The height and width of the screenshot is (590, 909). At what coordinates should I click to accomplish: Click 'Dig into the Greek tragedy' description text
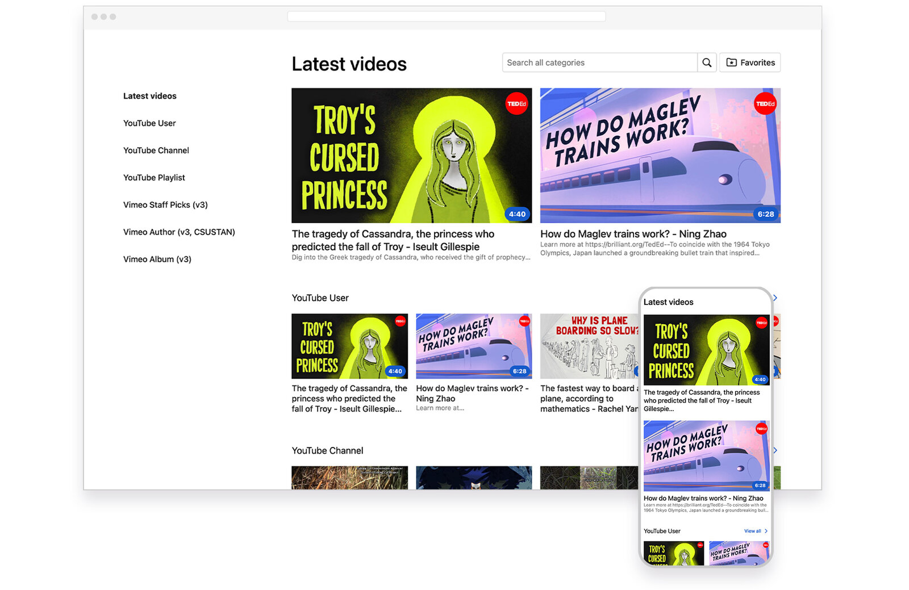point(411,257)
